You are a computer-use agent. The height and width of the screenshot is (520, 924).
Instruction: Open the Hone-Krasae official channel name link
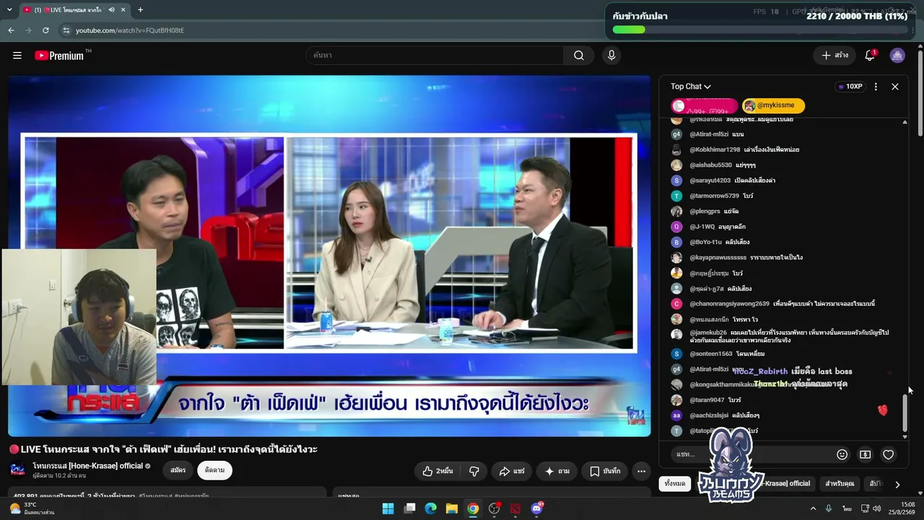pyautogui.click(x=88, y=466)
